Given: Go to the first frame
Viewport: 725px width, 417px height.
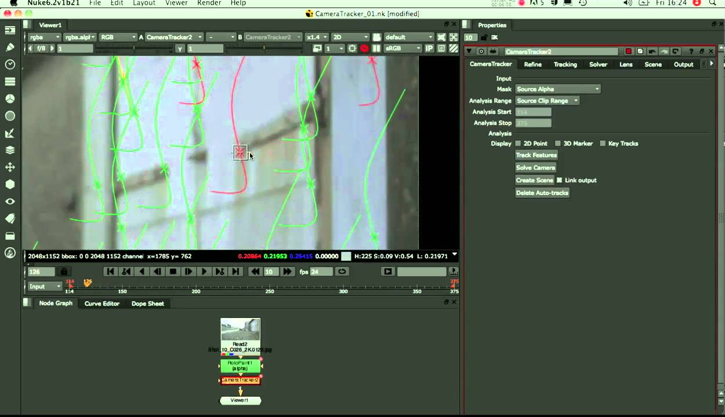Looking at the screenshot, I should coord(110,272).
